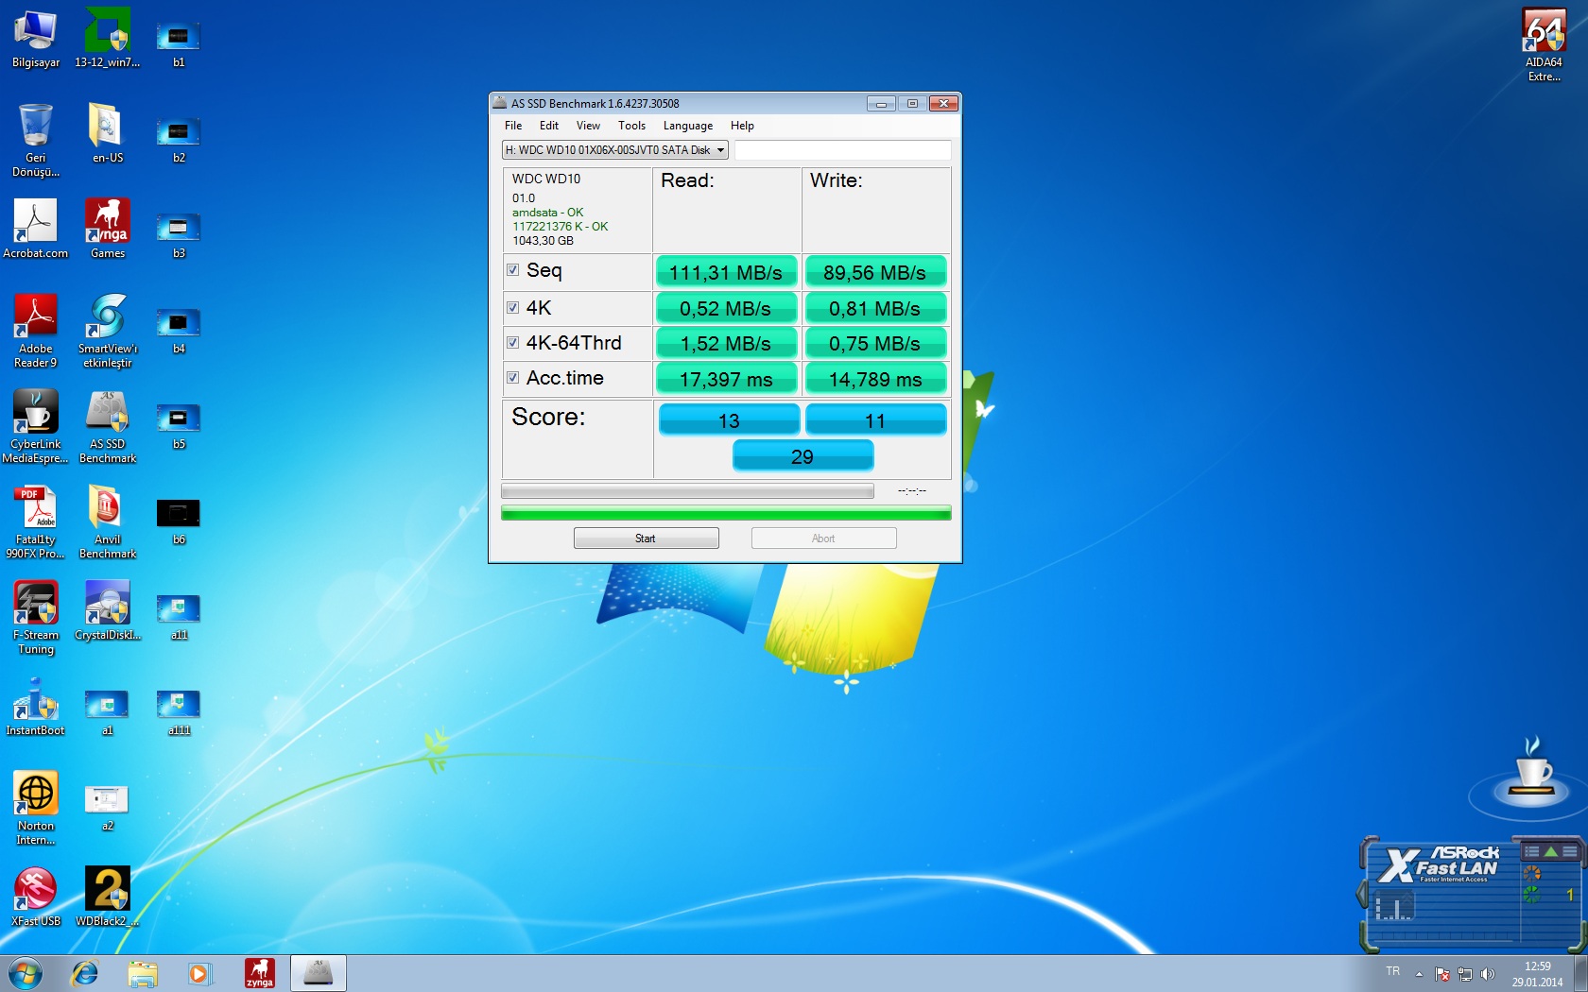Show hidden system tray icons
Viewport: 1588px width, 992px height.
tap(1419, 974)
